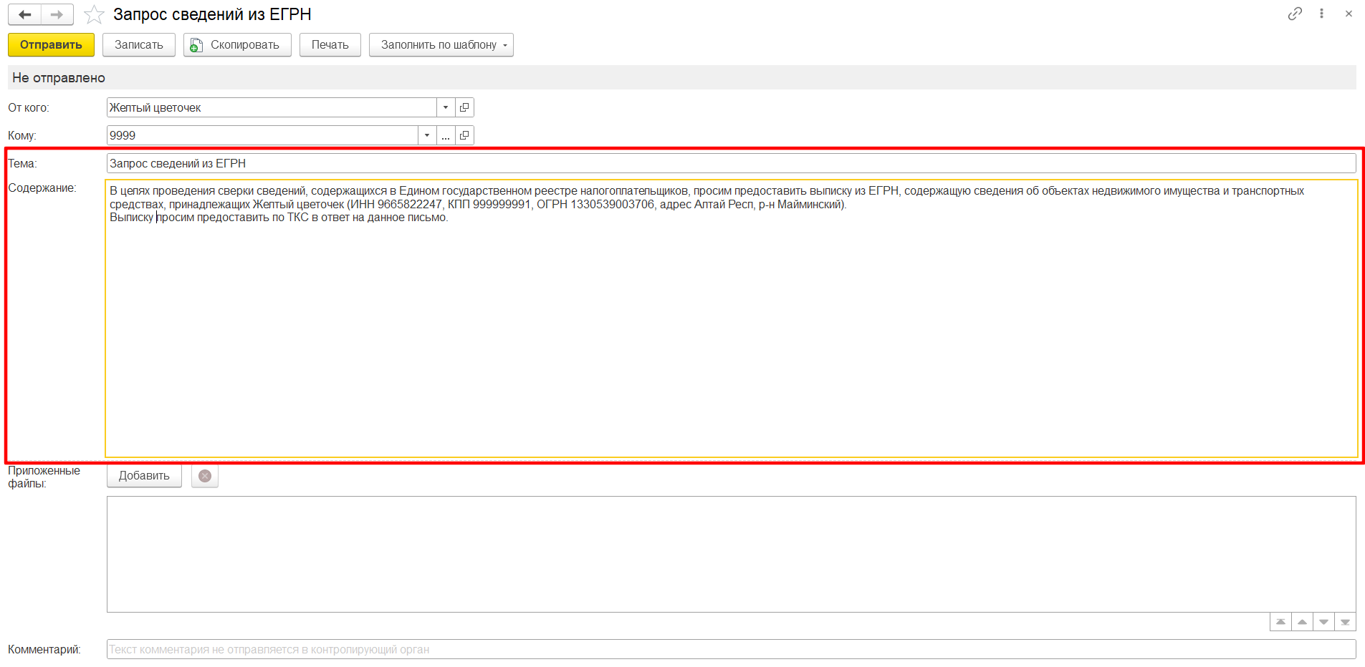Move attachment one position up

1302,622
